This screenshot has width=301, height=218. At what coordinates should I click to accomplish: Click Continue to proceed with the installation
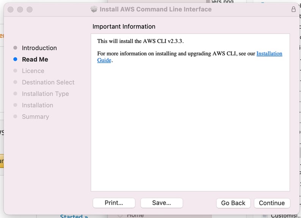coord(272,203)
